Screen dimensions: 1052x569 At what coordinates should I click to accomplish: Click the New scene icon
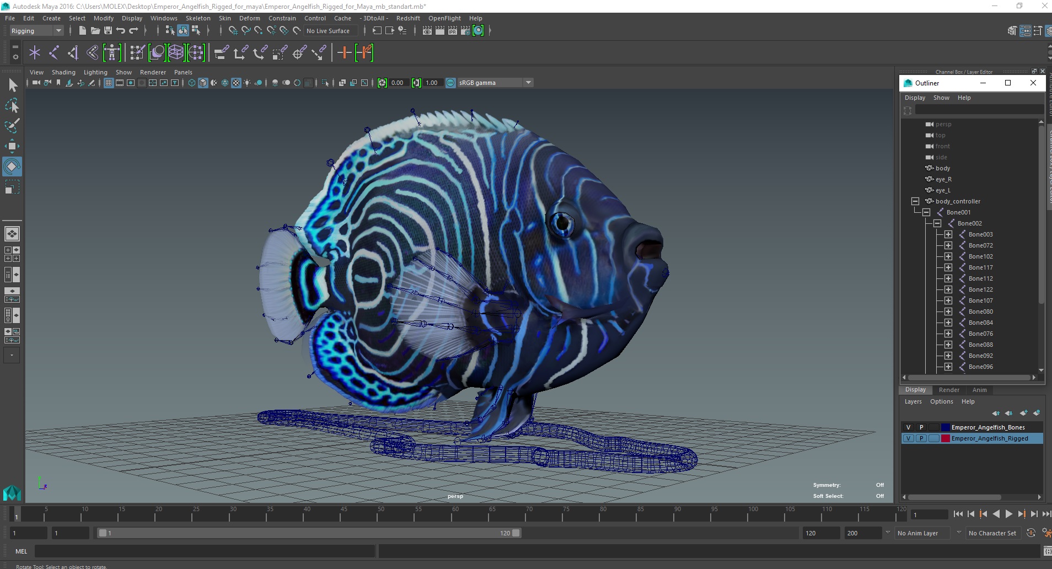tap(82, 31)
